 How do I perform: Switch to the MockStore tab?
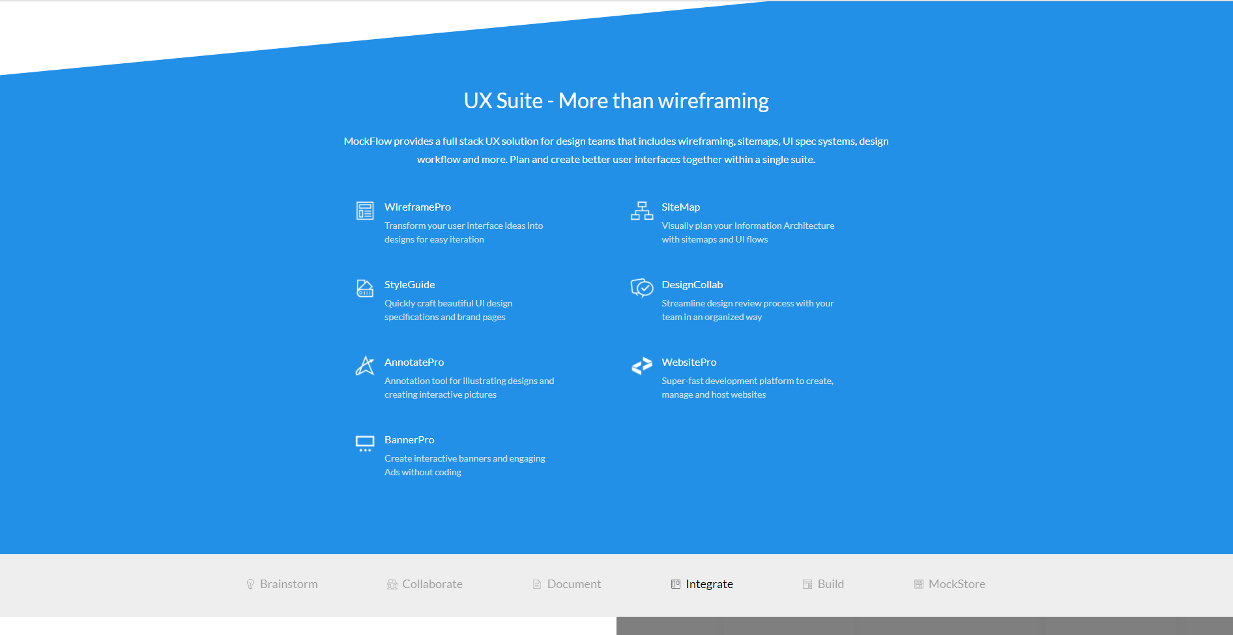(950, 584)
